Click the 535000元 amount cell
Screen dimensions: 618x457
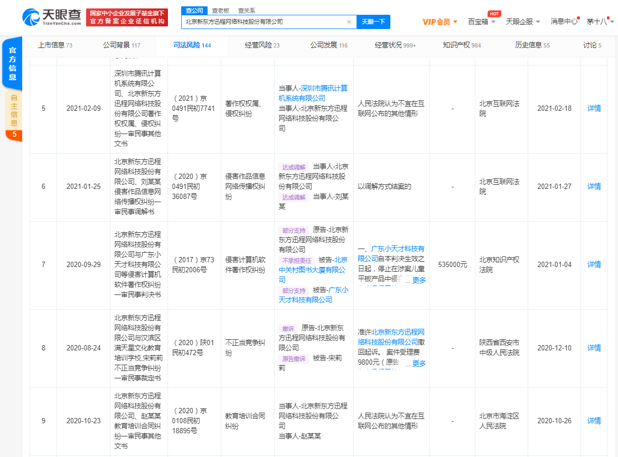[453, 264]
